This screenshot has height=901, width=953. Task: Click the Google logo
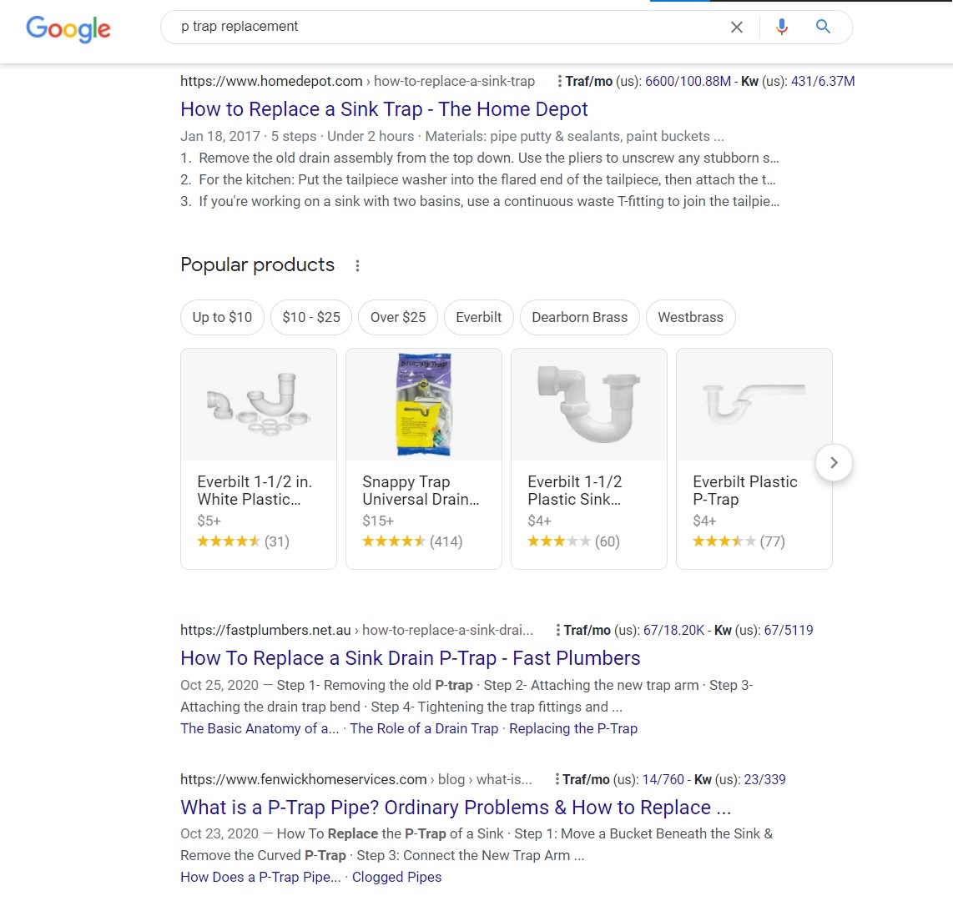pyautogui.click(x=68, y=28)
